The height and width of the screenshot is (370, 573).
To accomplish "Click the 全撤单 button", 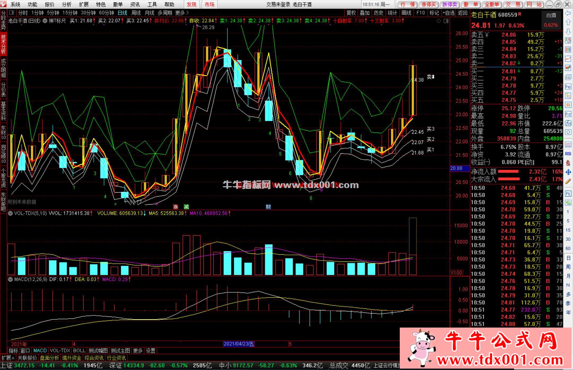I will [492, 5].
